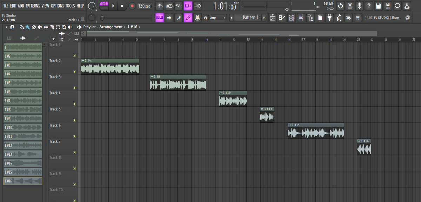Mute Track 3 with its green LED
This screenshot has width=421, height=202.
point(74,88)
